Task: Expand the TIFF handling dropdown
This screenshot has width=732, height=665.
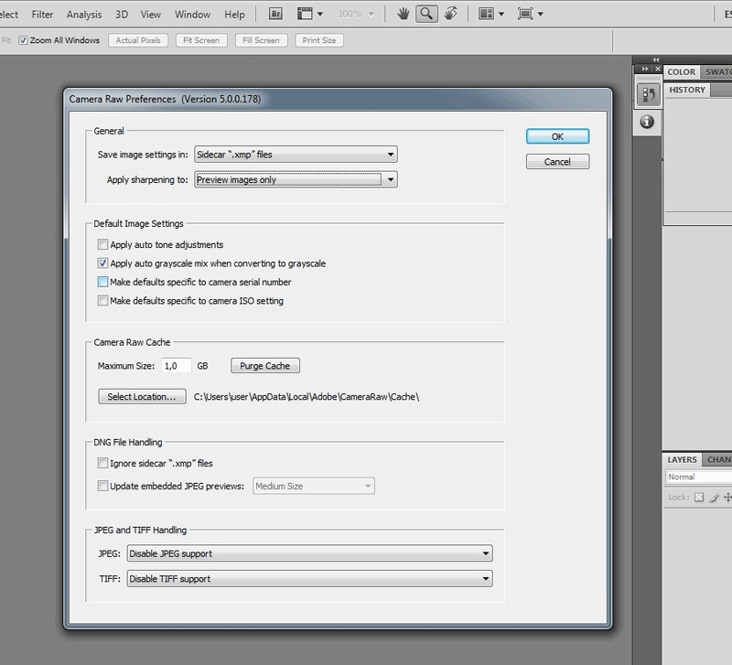Action: tap(308, 578)
